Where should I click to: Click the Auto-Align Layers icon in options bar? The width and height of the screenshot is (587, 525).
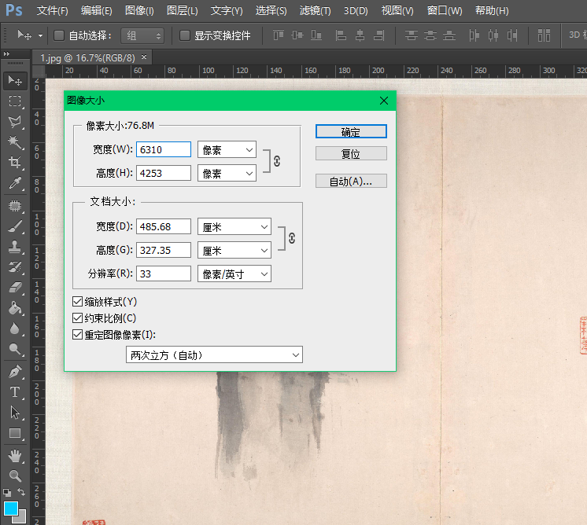point(544,35)
